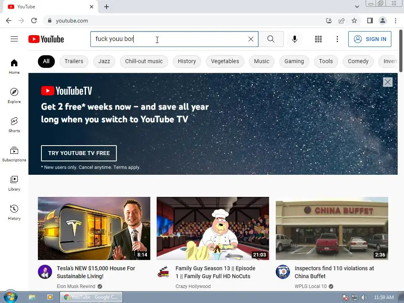Click the address bar URL youtube.com
This screenshot has height=303, width=404.
72,21
